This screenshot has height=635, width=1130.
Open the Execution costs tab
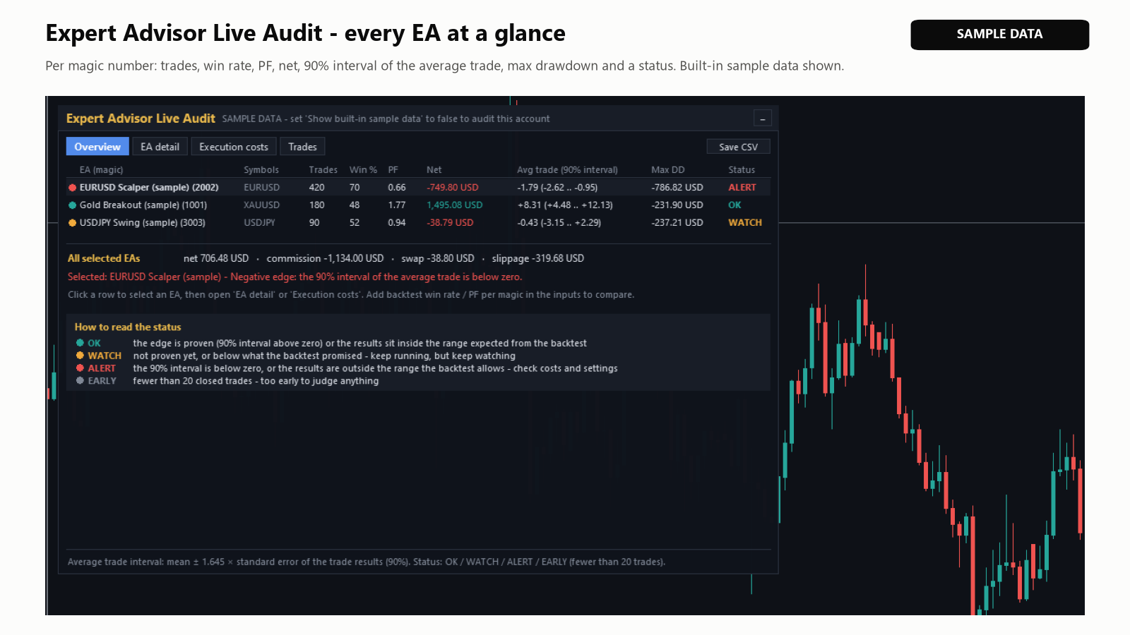(x=234, y=147)
